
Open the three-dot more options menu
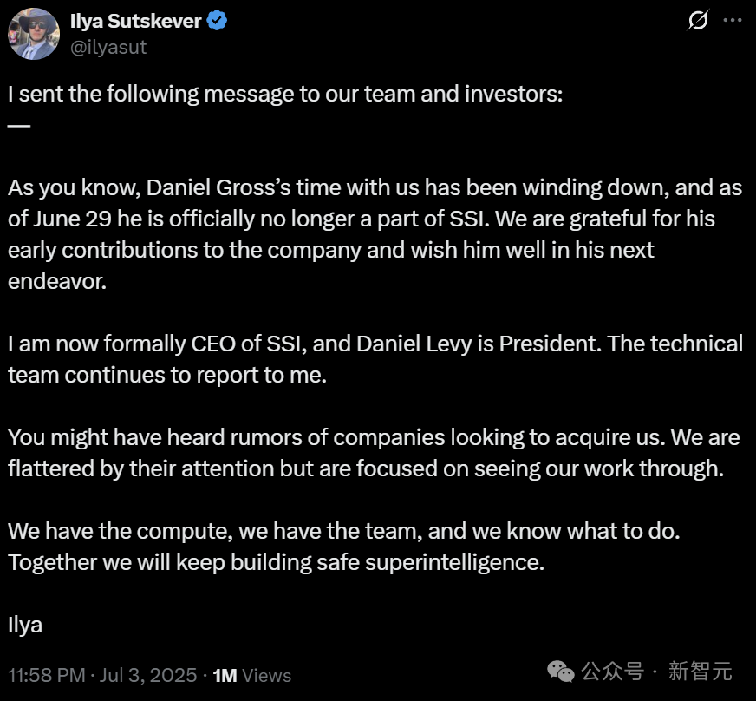[x=733, y=21]
